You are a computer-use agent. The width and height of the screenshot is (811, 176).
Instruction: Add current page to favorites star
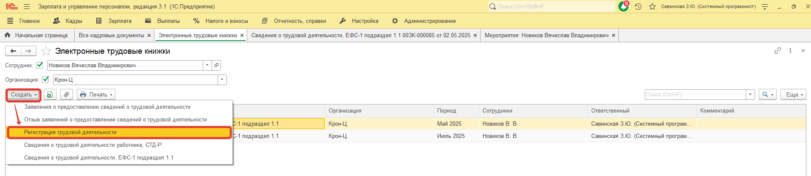click(46, 51)
